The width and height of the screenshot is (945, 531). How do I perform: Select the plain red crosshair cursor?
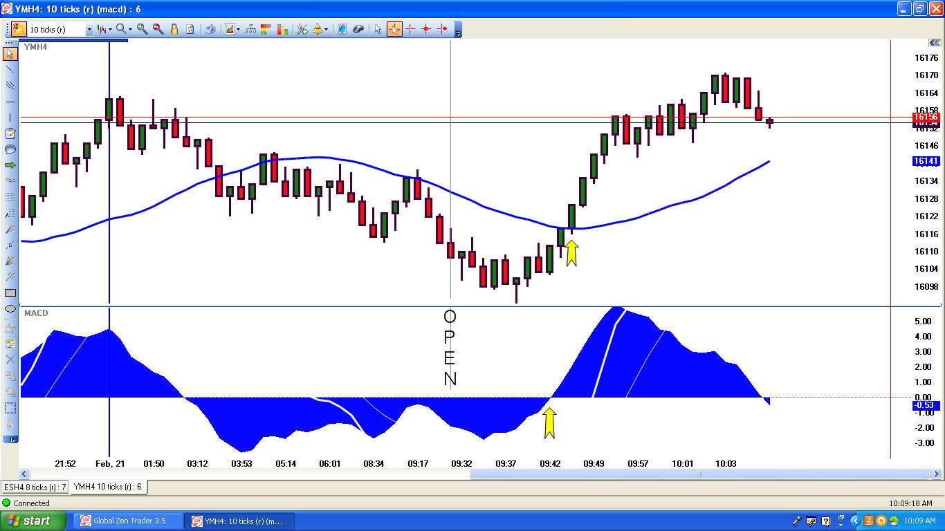click(x=410, y=29)
